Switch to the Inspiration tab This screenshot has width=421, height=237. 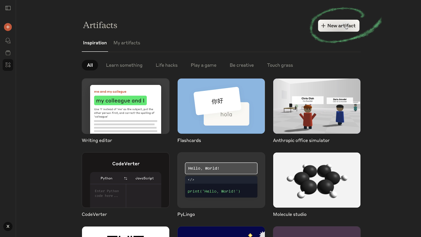(x=95, y=43)
